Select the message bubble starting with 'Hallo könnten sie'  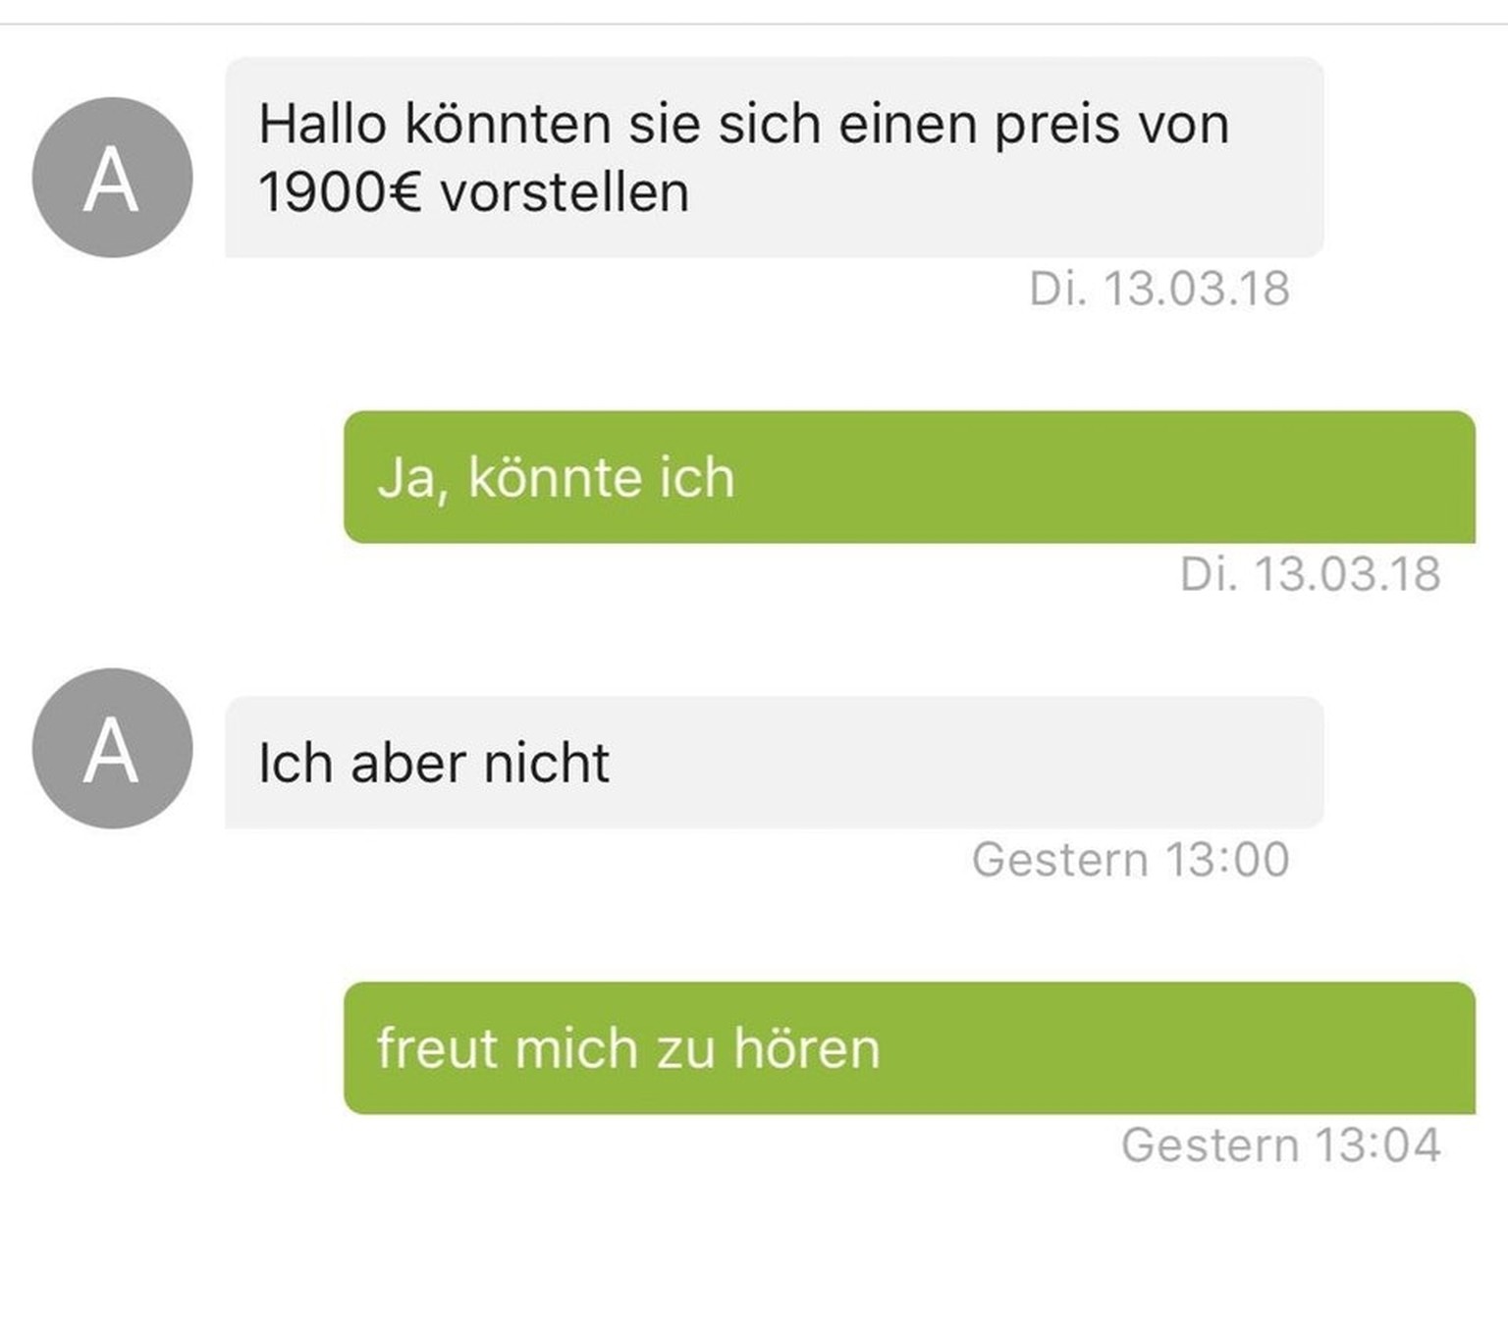click(775, 157)
